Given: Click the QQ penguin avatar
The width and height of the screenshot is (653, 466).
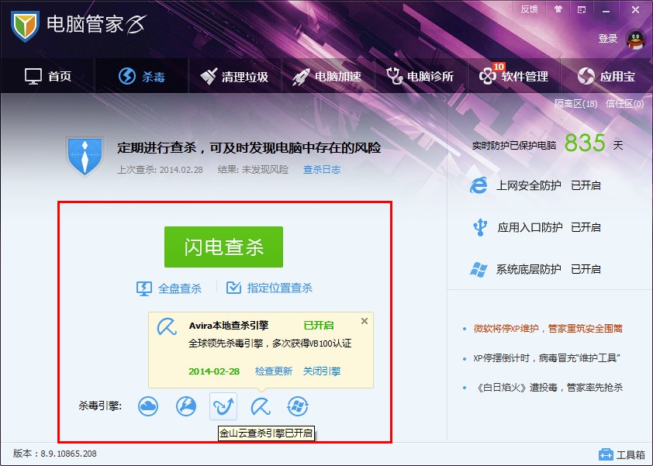Looking at the screenshot, I should click(x=635, y=40).
